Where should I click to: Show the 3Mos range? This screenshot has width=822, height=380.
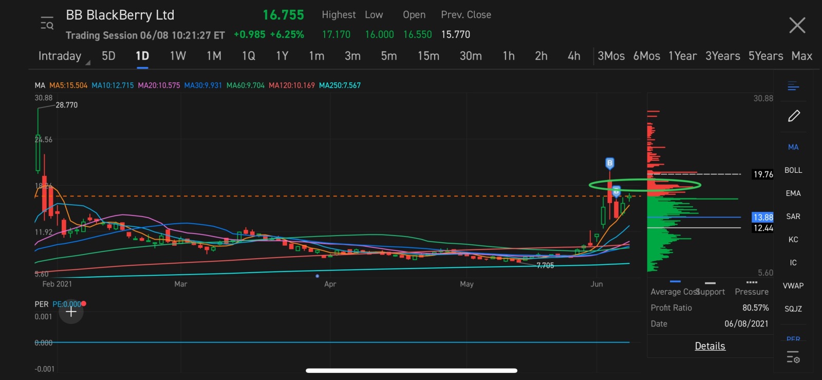point(611,56)
